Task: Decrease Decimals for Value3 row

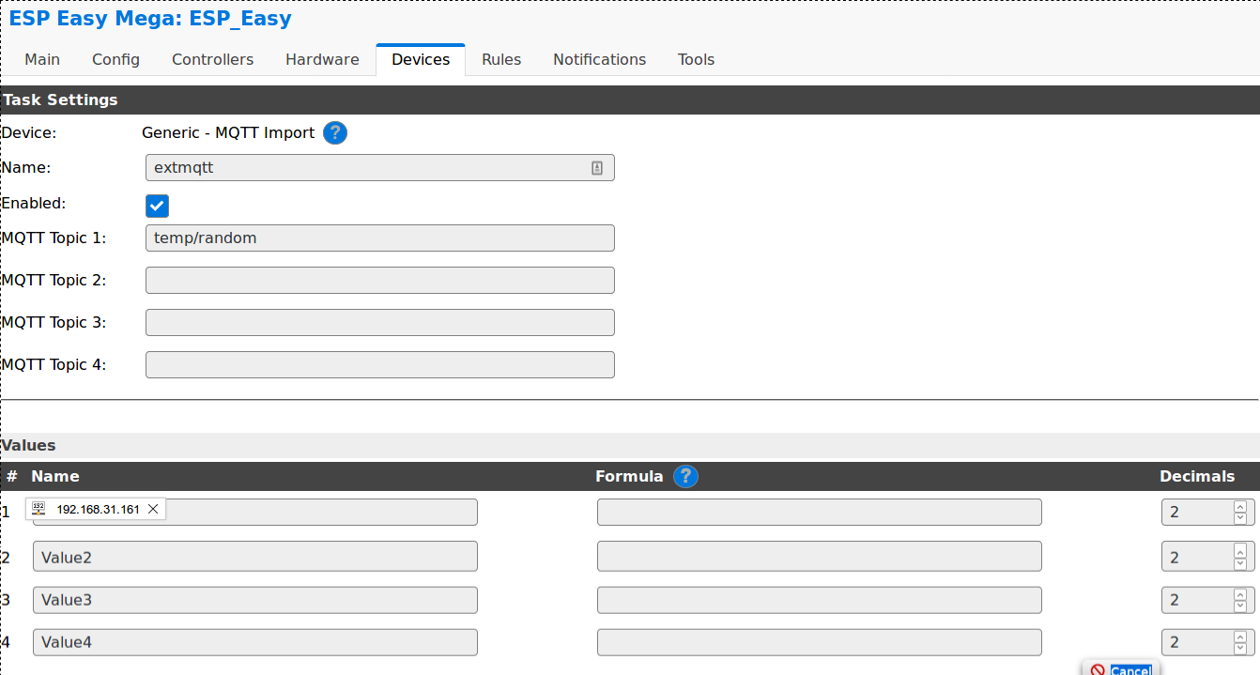Action: (1240, 606)
